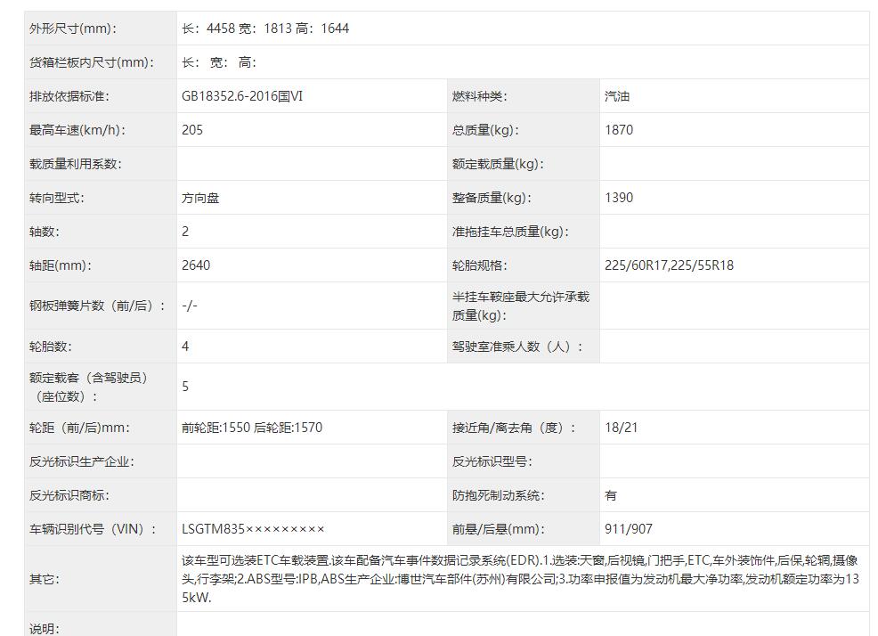878x636 pixels.
Task: Select the axle count value 2
Action: pyautogui.click(x=185, y=232)
